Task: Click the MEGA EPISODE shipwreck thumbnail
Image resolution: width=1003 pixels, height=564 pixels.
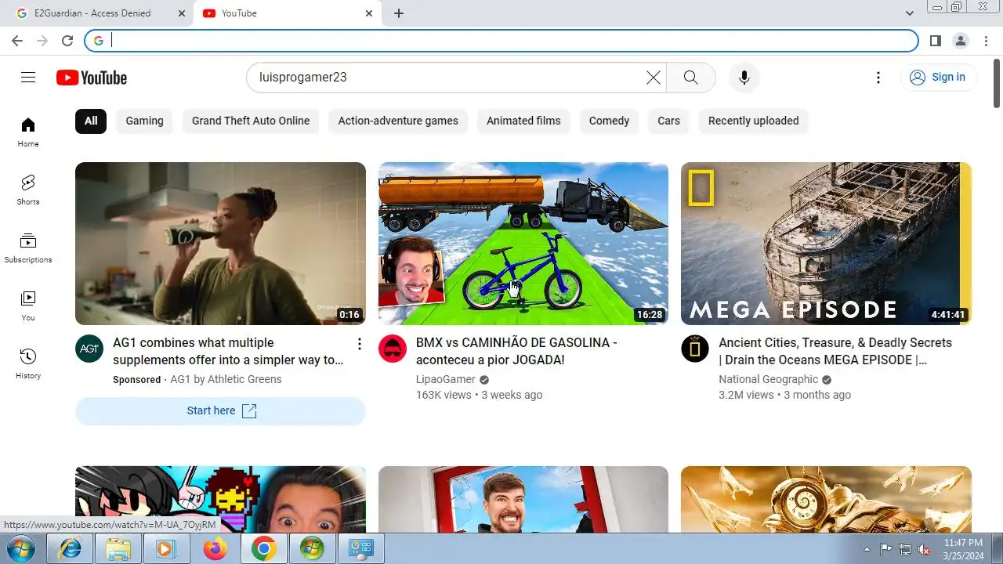Action: coord(826,244)
